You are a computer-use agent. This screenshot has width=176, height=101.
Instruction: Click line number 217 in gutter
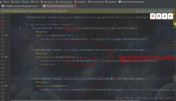[x=3, y=25]
